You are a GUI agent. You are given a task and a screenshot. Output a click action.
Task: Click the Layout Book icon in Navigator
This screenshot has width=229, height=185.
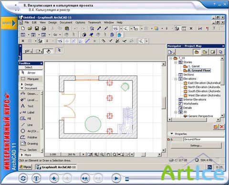click(213, 52)
